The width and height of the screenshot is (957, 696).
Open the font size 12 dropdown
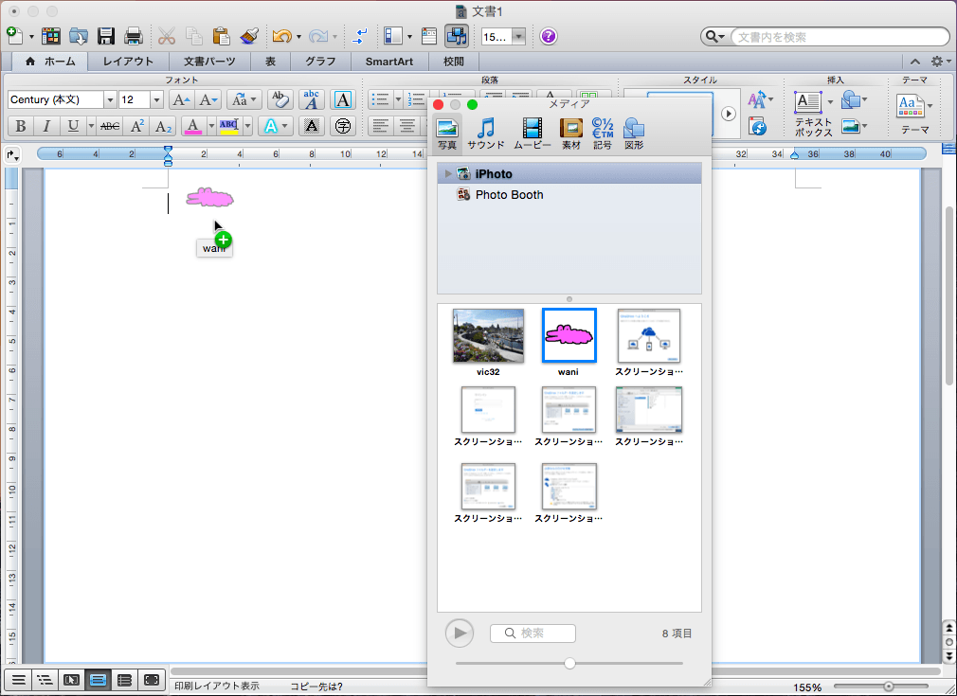click(156, 99)
